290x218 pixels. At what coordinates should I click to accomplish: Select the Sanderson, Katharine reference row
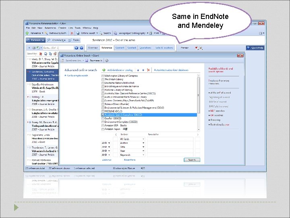[x=42, y=75]
